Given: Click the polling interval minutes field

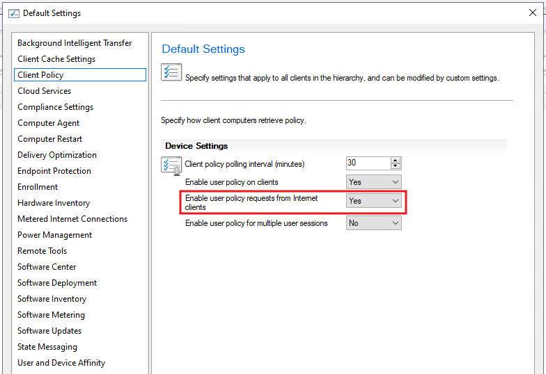Looking at the screenshot, I should 368,163.
